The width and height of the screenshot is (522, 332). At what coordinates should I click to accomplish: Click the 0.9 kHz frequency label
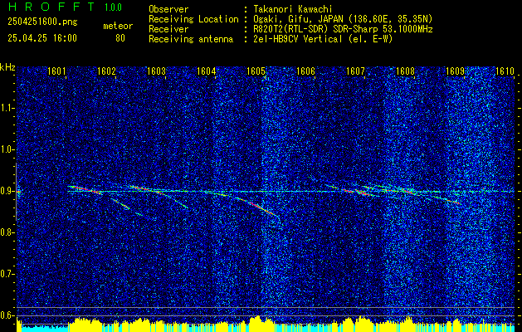[7, 191]
